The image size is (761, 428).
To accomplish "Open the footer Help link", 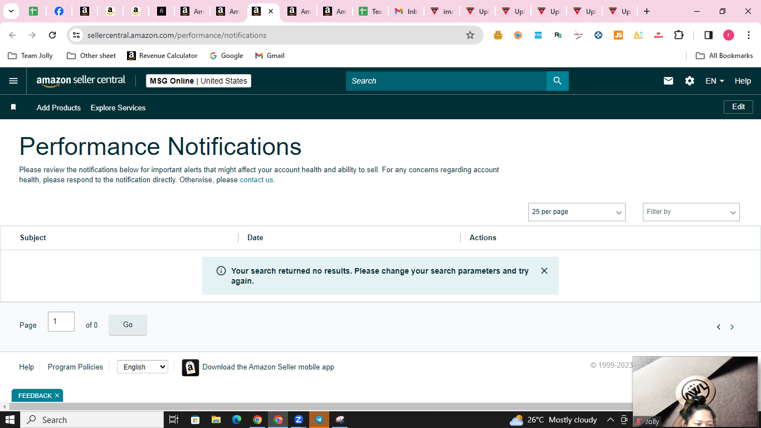I will (x=26, y=367).
